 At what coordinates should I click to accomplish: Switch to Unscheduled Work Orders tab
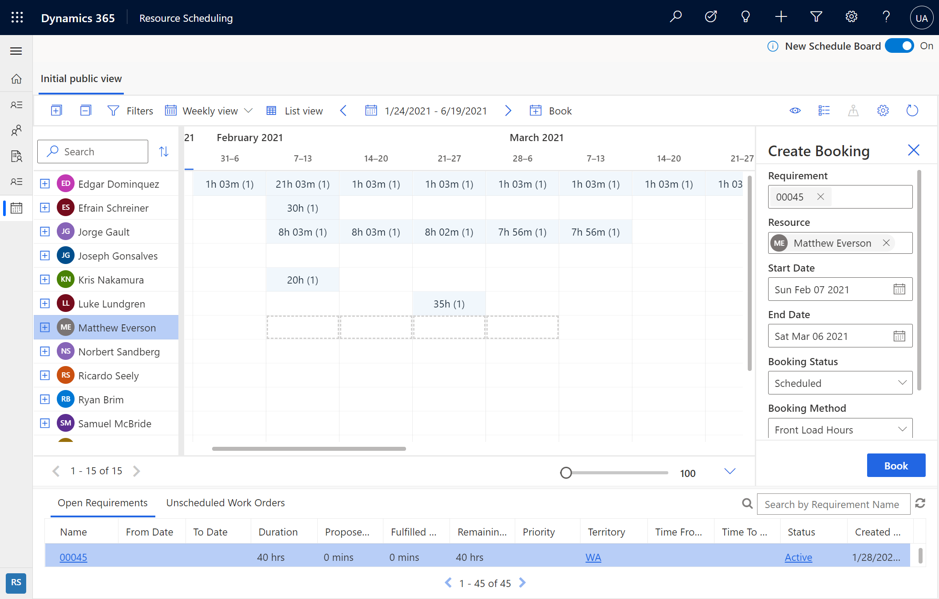point(225,502)
